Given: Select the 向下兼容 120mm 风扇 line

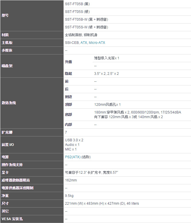Looking at the screenshot, I should [129, 117].
